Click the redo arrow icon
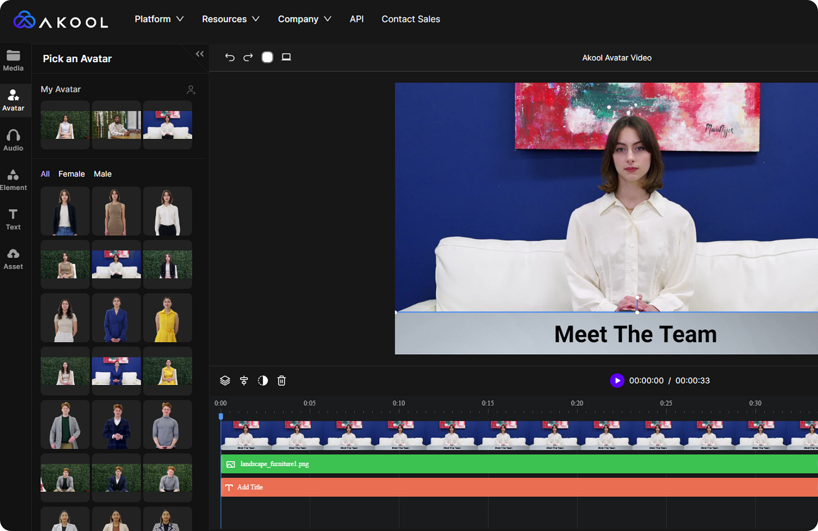 click(248, 57)
